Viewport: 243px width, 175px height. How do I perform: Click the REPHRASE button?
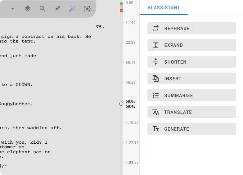point(192,28)
